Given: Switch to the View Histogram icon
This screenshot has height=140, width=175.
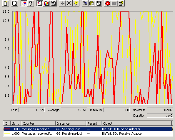Looking at the screenshot, I should (46, 4).
